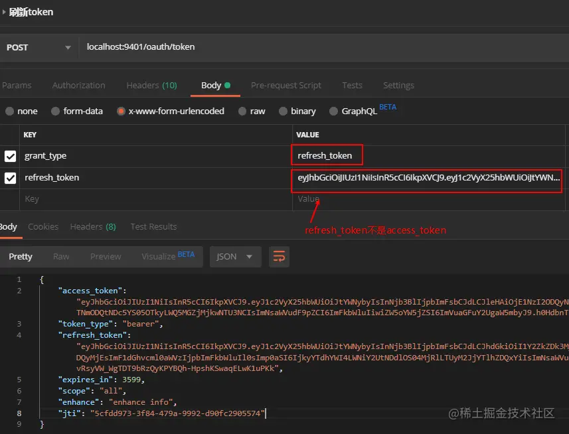Viewport: 569px width, 434px height.
Task: Uncheck the refresh_token row checkbox
Action: (x=10, y=178)
